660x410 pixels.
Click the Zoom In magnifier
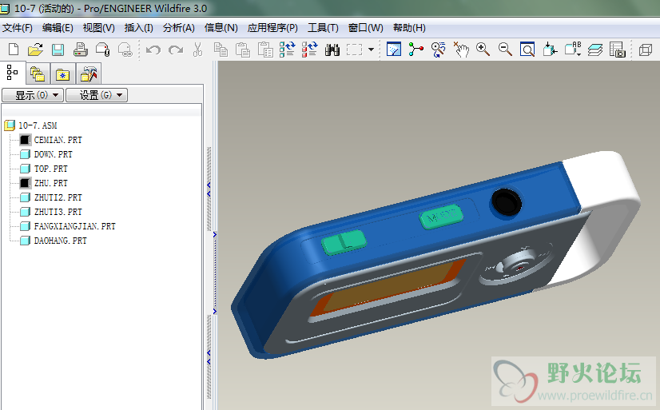point(483,50)
